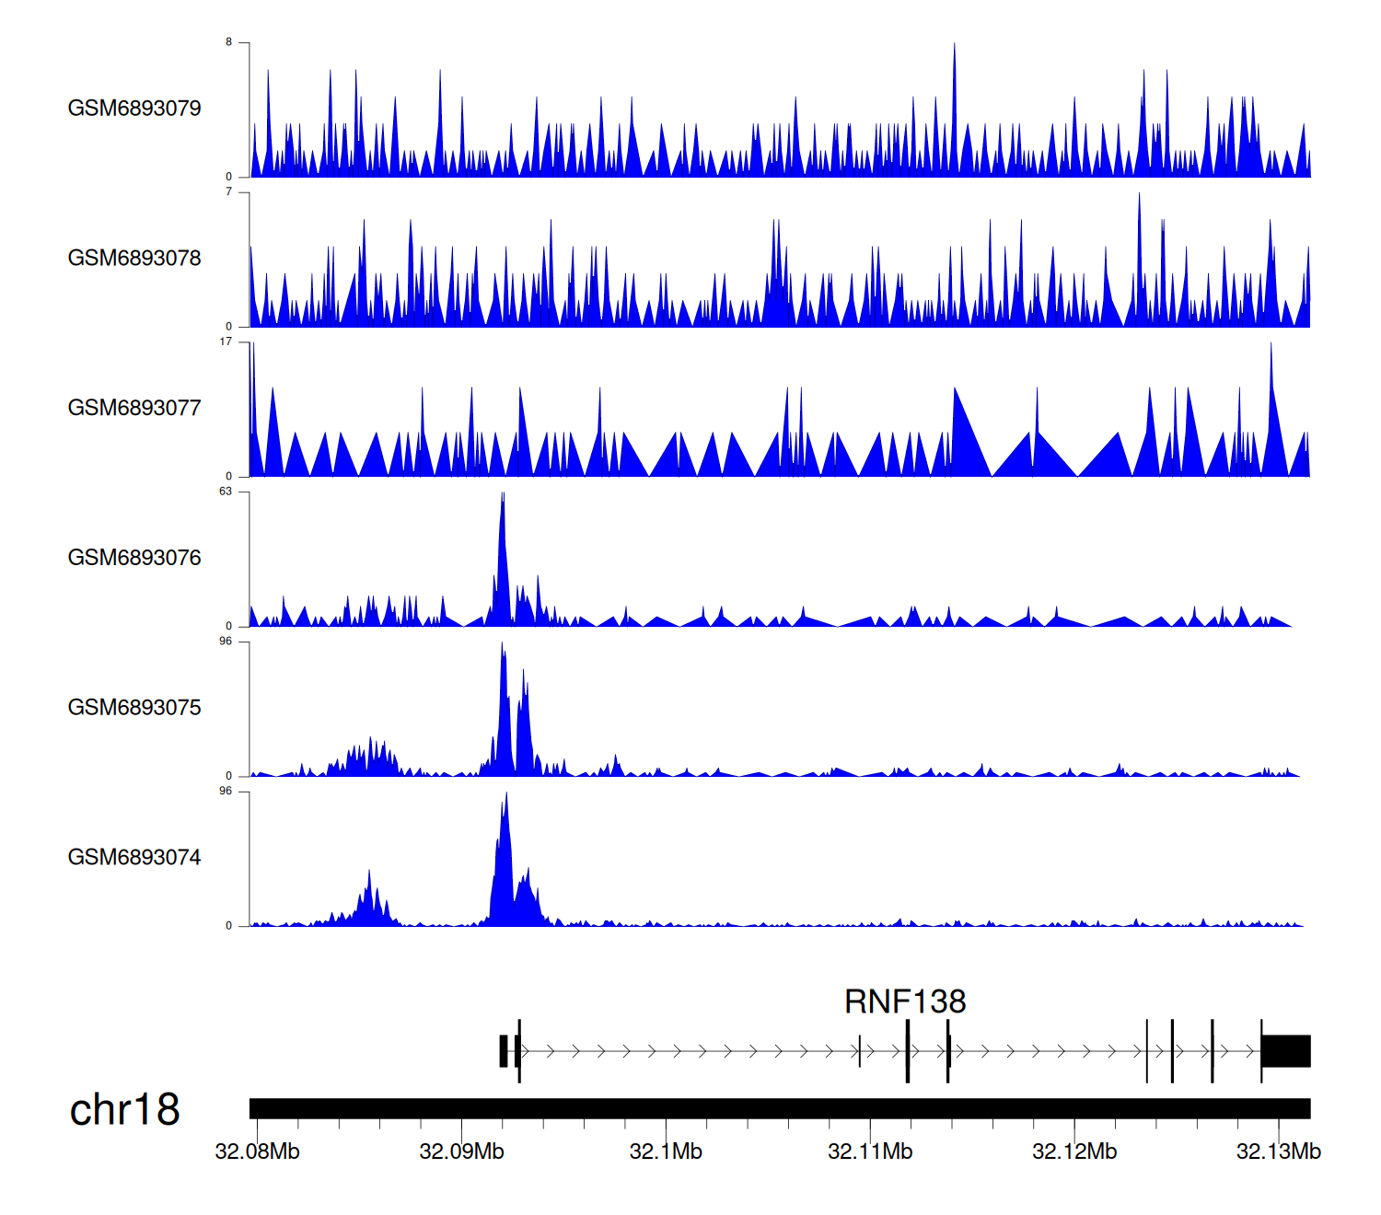Select the 32.1Mb axis position label
1381x1215 pixels.
click(666, 1151)
